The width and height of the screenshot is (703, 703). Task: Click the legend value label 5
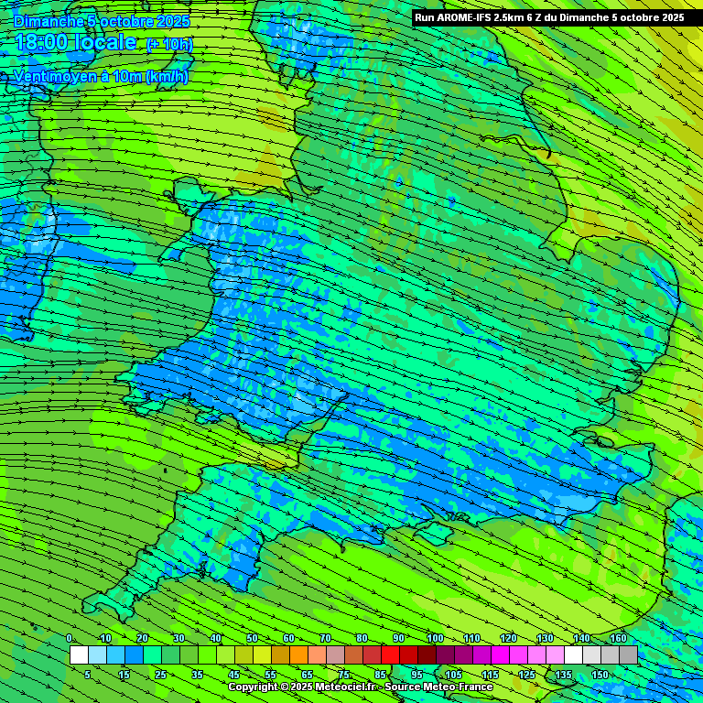coord(88,675)
